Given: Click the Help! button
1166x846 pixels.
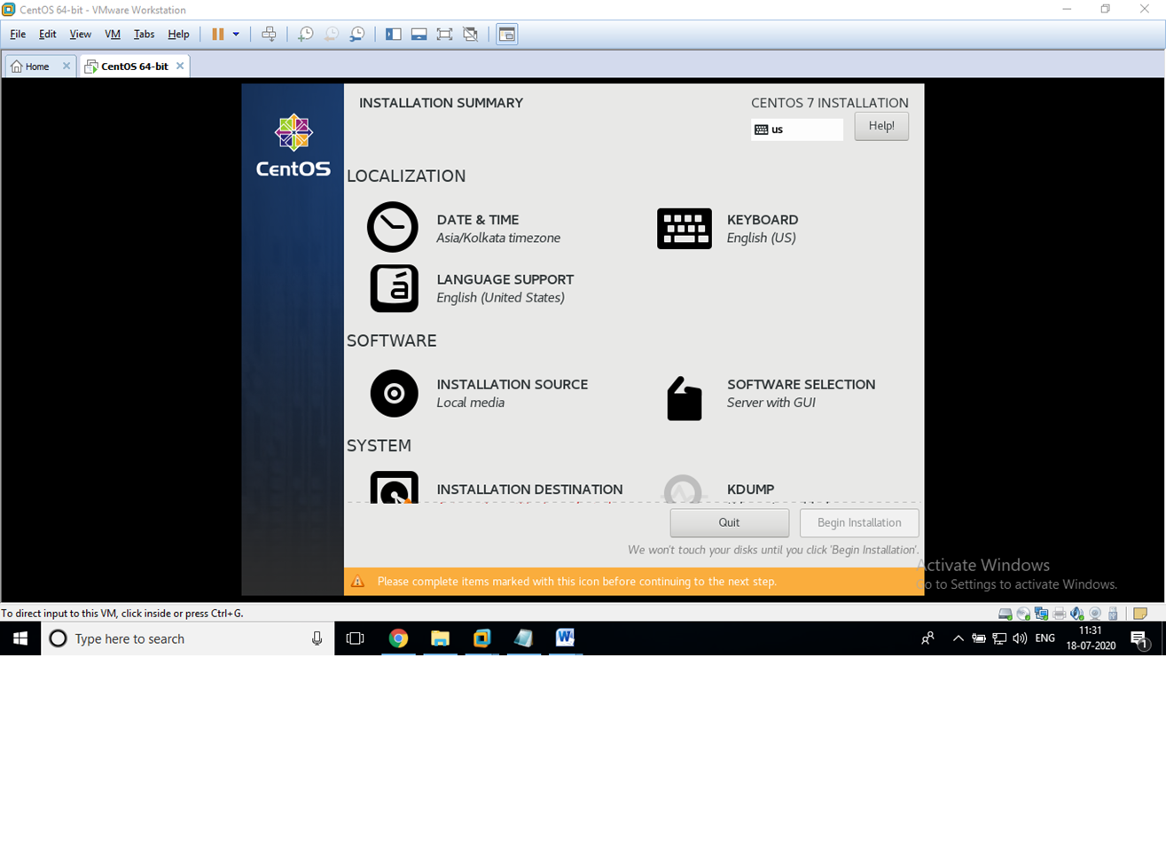Looking at the screenshot, I should pos(880,125).
